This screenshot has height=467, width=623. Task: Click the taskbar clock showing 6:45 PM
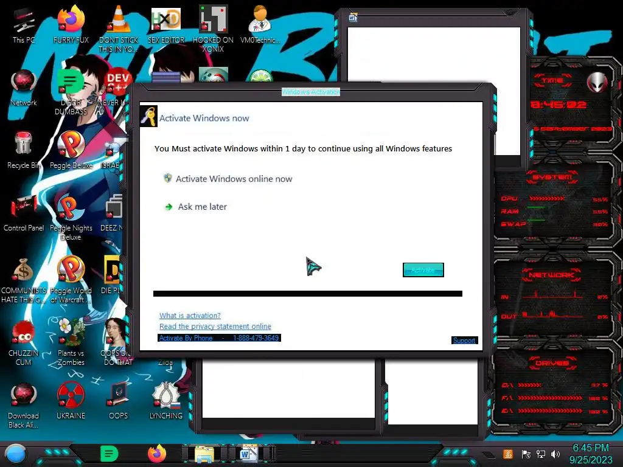[x=591, y=454]
